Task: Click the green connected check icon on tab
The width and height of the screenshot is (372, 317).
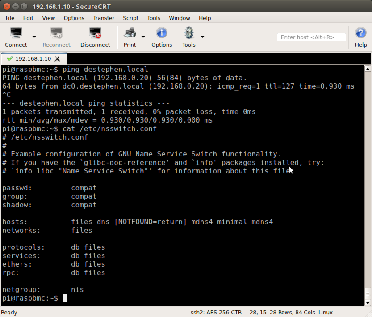Action: (x=10, y=58)
